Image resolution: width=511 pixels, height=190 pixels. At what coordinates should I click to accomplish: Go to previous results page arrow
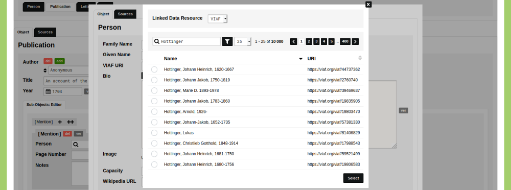294,41
